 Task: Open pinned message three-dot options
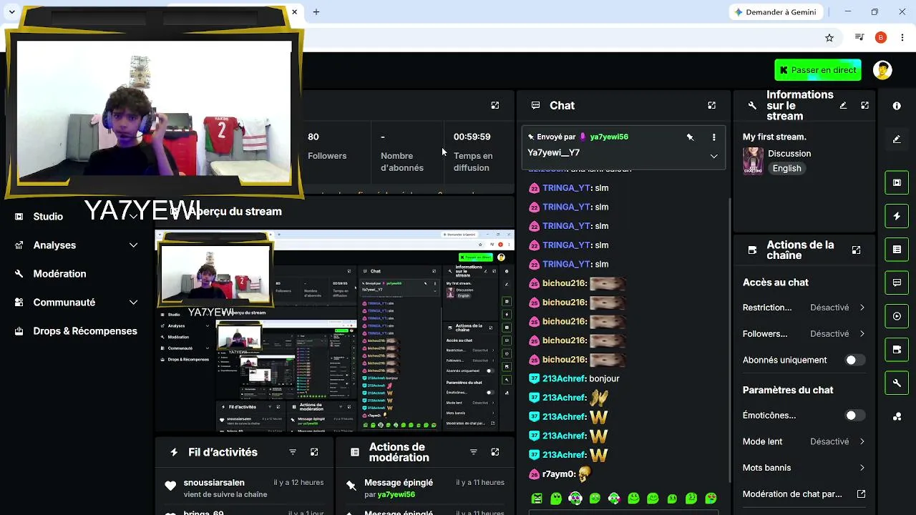pos(713,137)
